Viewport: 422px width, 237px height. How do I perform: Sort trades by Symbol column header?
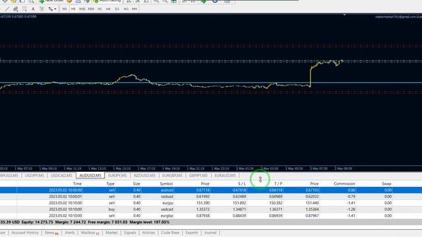(166, 184)
